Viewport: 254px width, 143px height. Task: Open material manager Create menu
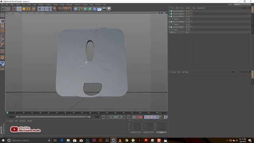[11, 121]
